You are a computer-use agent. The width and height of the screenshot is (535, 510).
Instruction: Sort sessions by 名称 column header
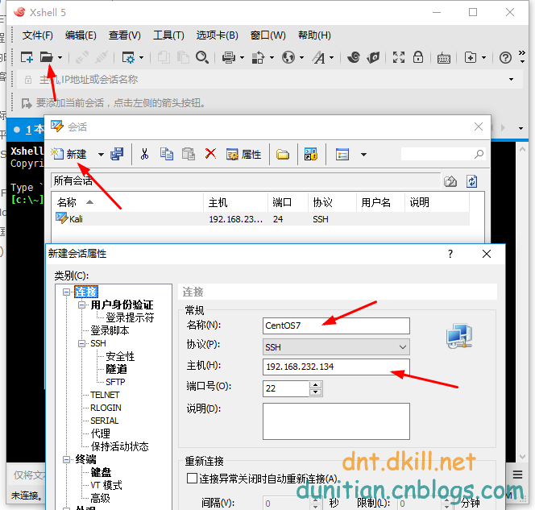(x=127, y=202)
